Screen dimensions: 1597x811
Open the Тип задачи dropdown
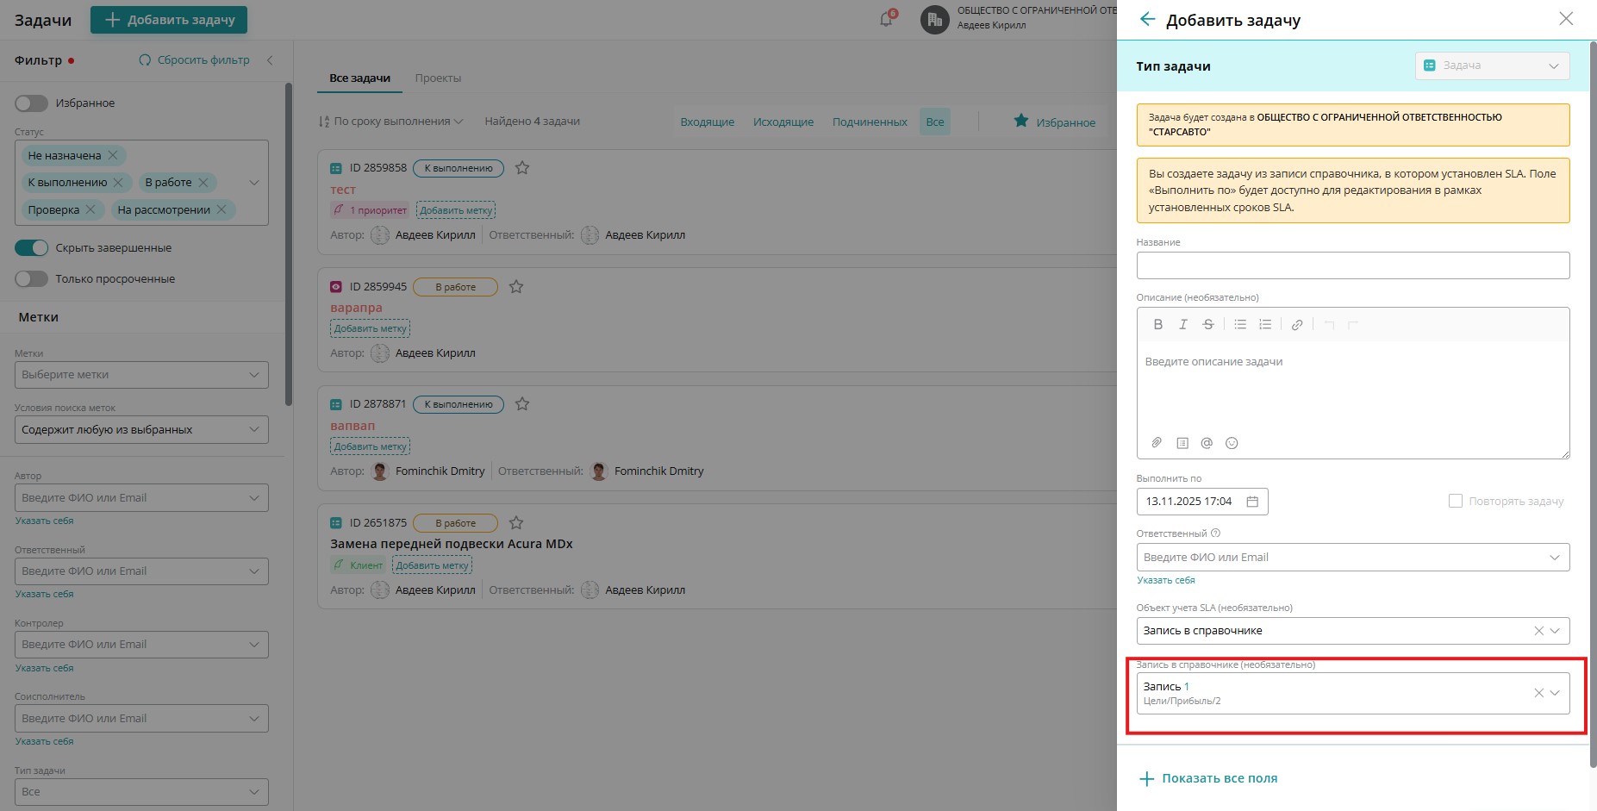[1491, 66]
